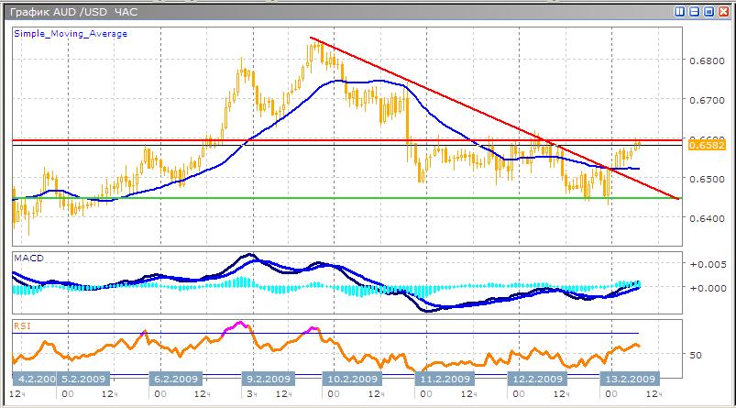Select the 12.2.2009 date marker
The image size is (736, 408).
tap(535, 378)
